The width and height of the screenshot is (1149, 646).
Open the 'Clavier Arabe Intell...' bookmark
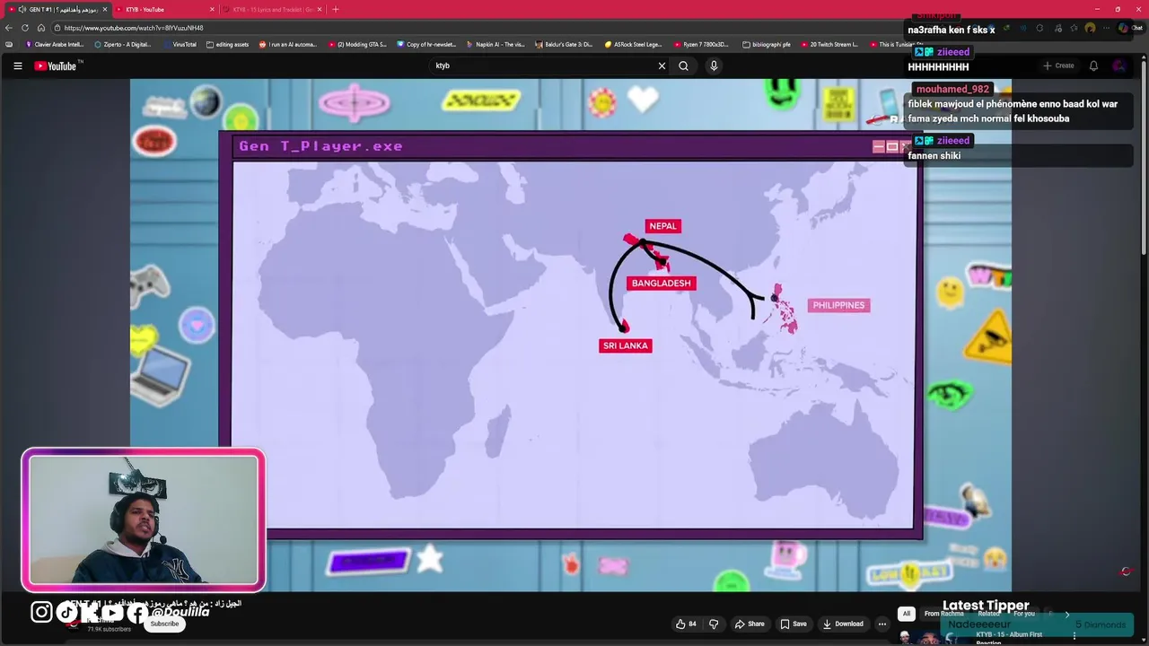point(55,44)
